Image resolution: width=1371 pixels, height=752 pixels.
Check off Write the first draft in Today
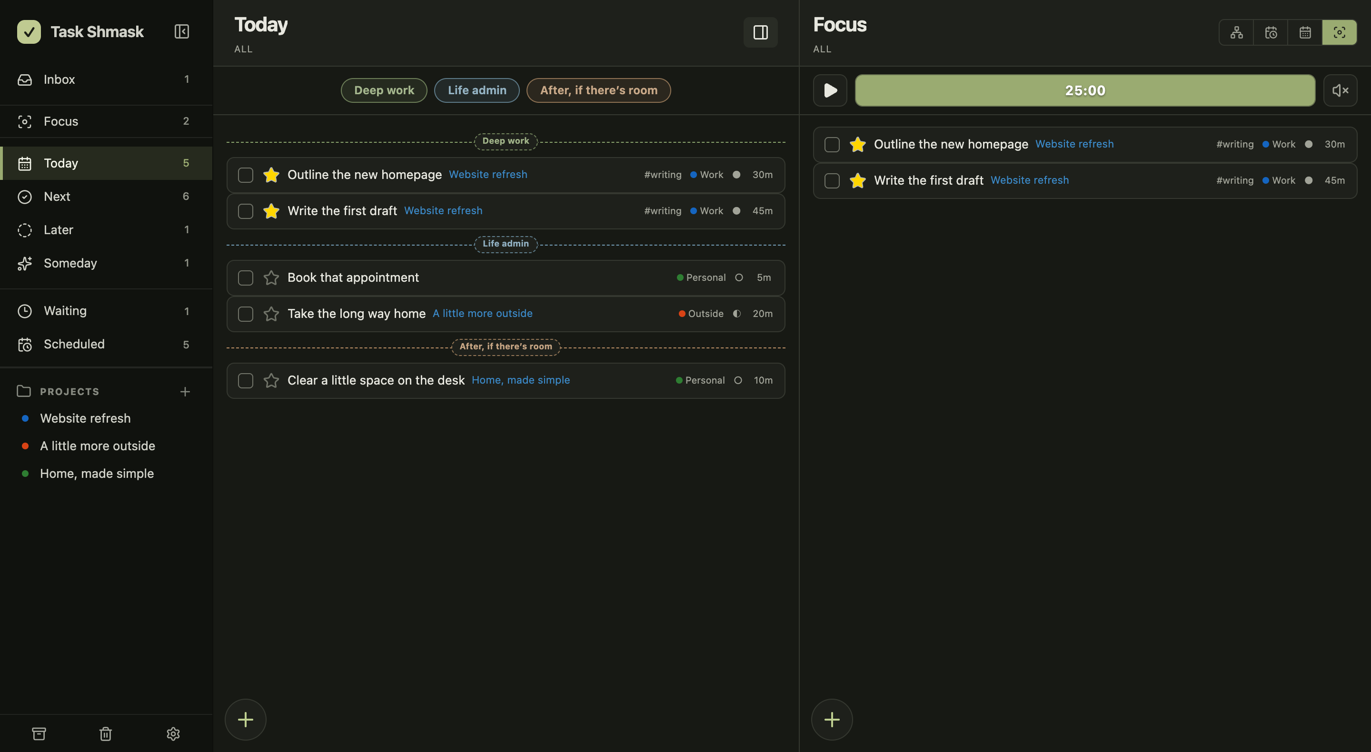pyautogui.click(x=245, y=211)
